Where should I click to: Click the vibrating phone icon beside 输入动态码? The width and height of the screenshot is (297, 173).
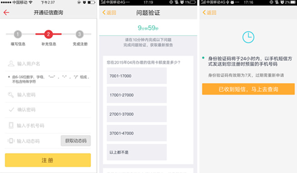point(11,141)
